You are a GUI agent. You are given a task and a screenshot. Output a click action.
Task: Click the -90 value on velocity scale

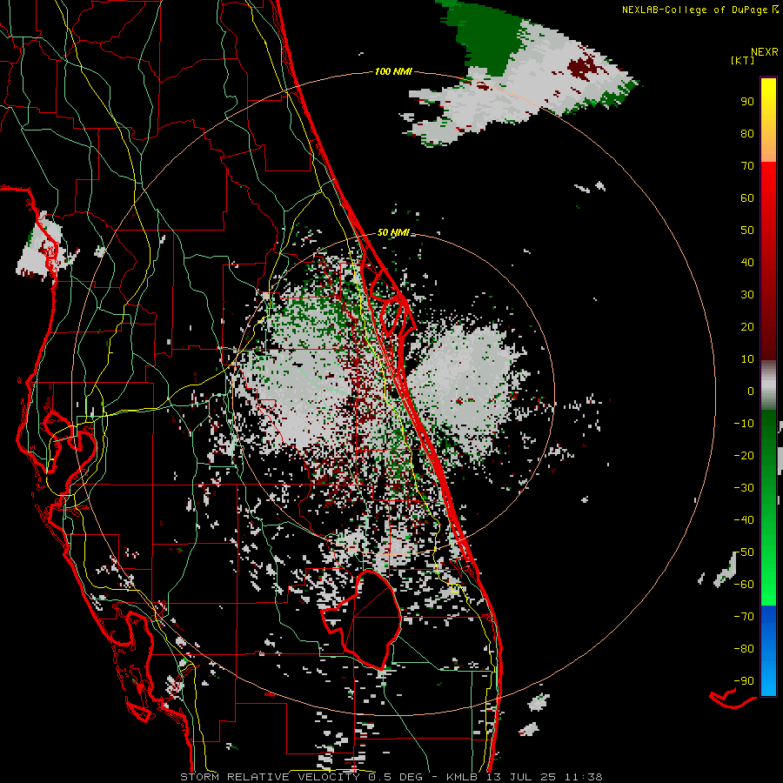click(744, 681)
